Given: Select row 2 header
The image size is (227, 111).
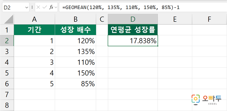Looking at the screenshot, I should click(x=7, y=41).
